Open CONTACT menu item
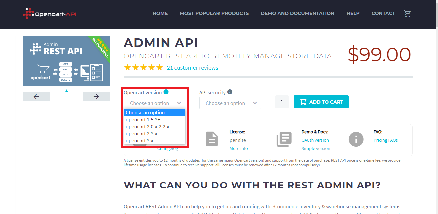The width and height of the screenshot is (438, 214). [383, 14]
